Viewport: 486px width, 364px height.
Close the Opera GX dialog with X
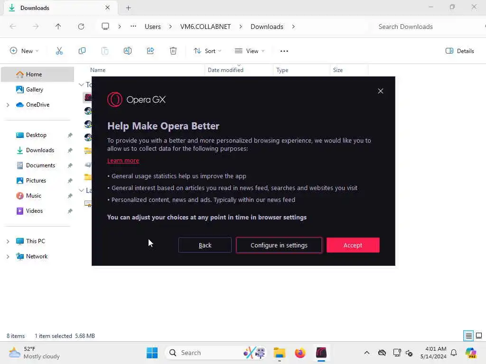[x=380, y=91]
